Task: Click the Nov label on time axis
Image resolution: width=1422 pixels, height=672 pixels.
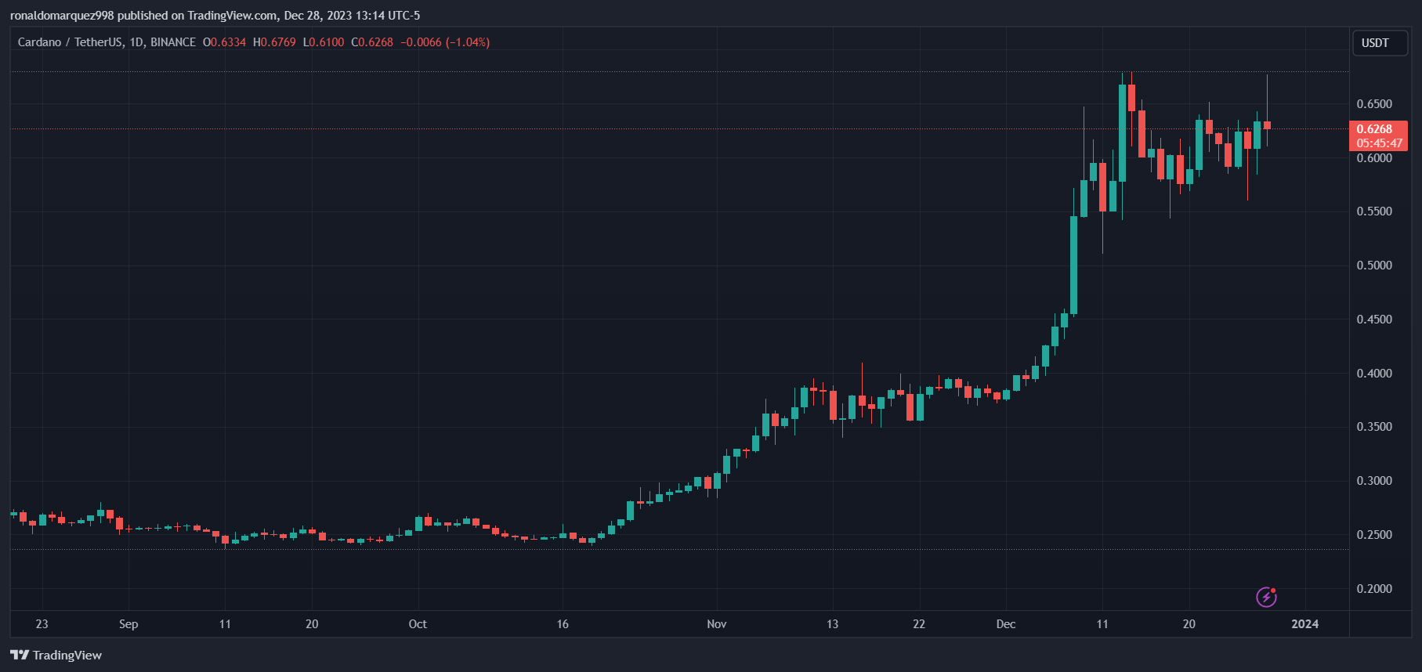Action: (716, 624)
